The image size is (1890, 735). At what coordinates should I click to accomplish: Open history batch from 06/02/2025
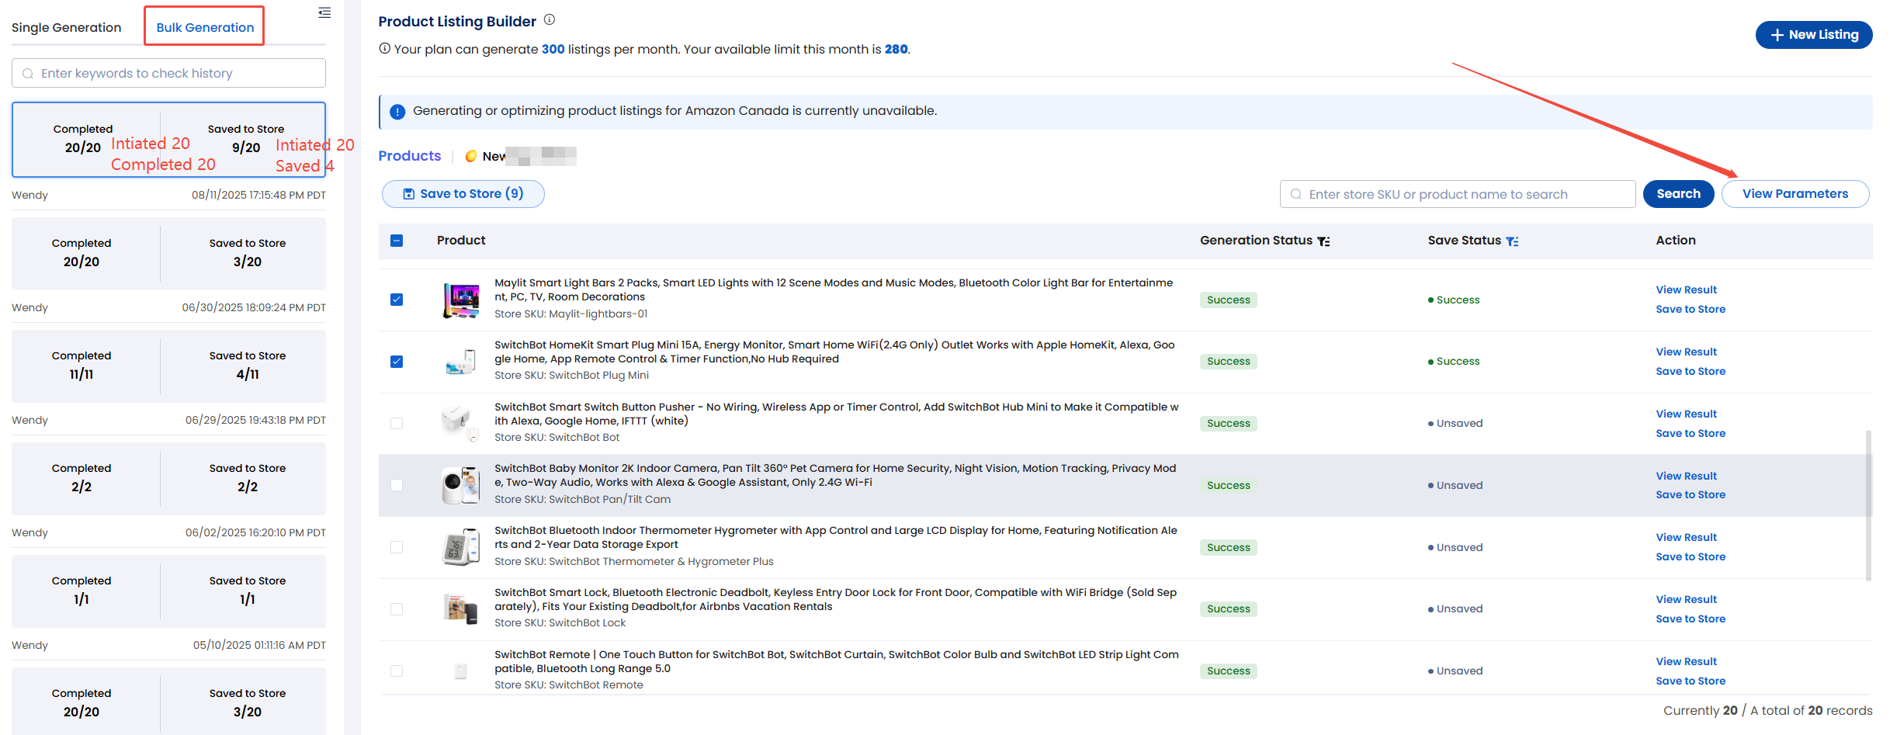click(168, 478)
